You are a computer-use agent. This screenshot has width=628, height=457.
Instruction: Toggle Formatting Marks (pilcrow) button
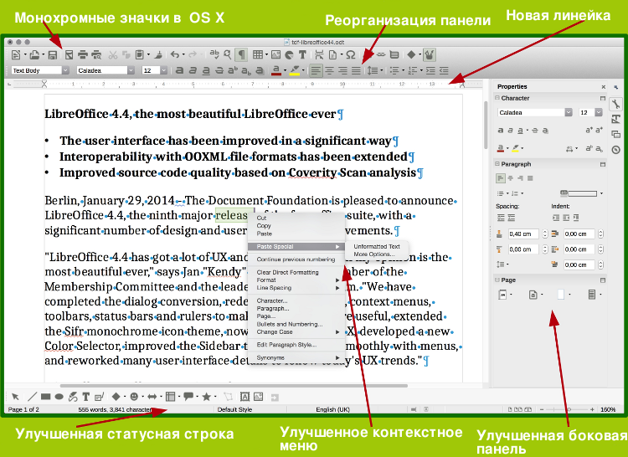(241, 55)
